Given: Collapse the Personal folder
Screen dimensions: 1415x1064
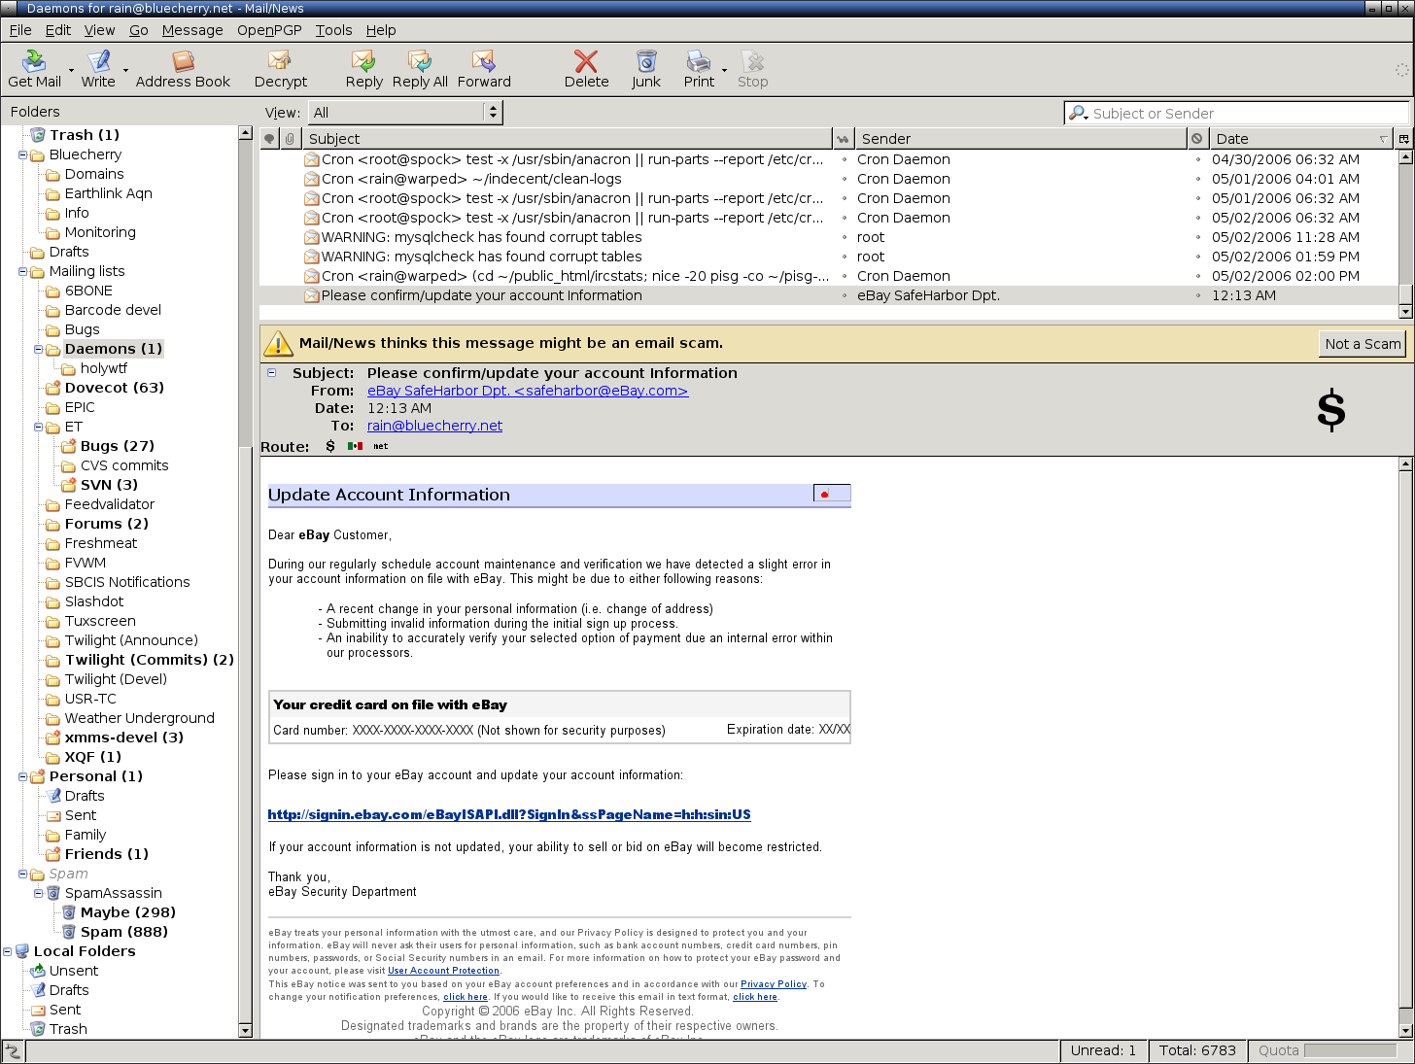Looking at the screenshot, I should click(23, 776).
